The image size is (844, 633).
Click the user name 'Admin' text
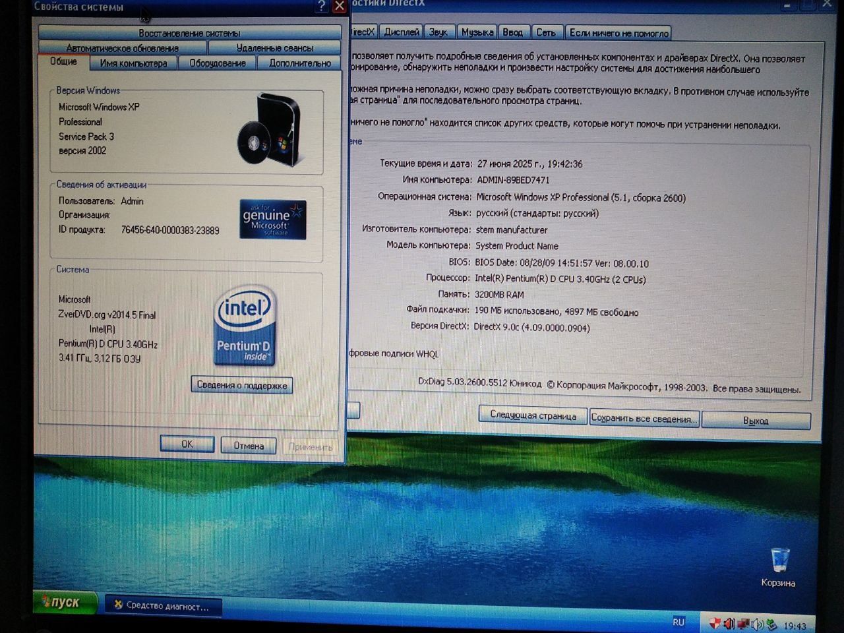[x=132, y=201]
